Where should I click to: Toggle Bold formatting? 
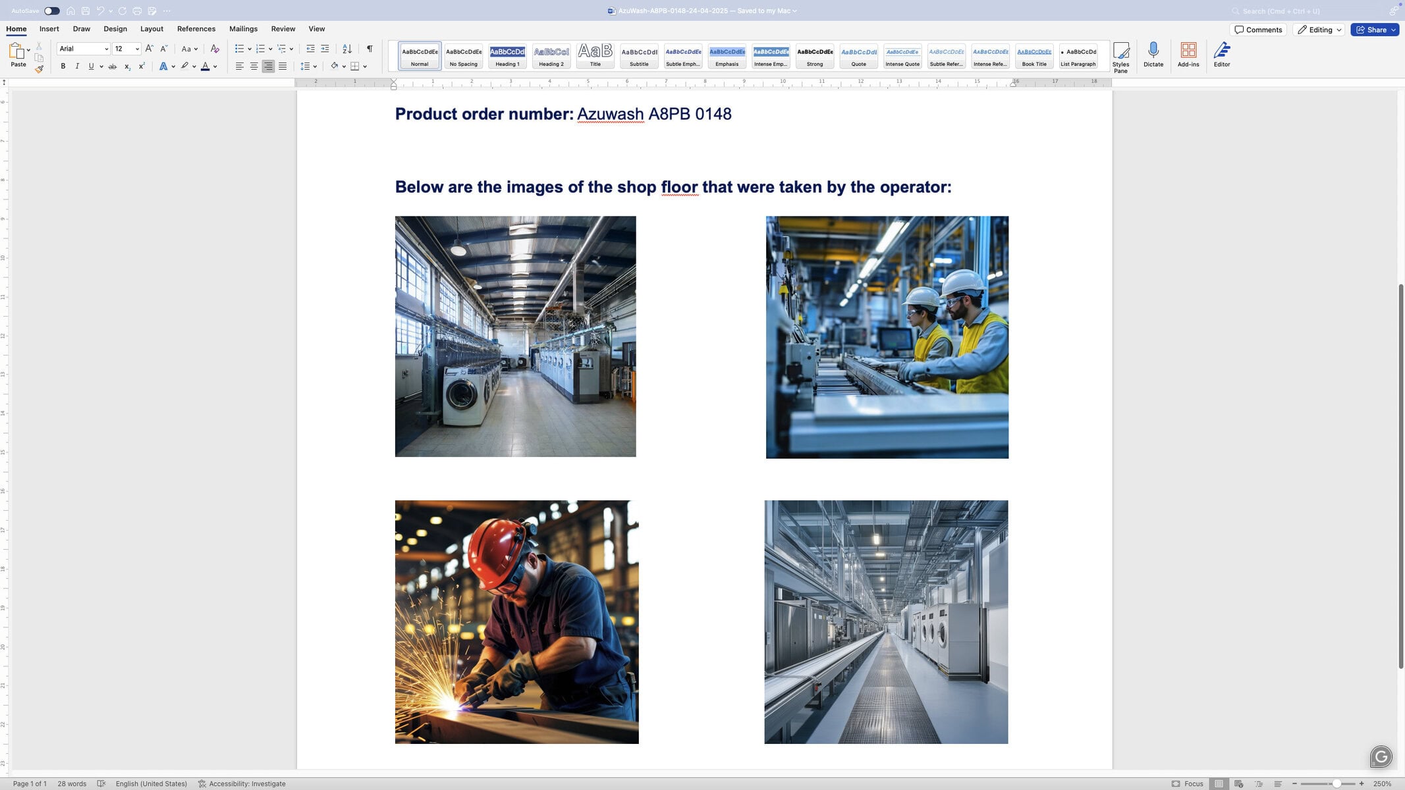(x=63, y=66)
